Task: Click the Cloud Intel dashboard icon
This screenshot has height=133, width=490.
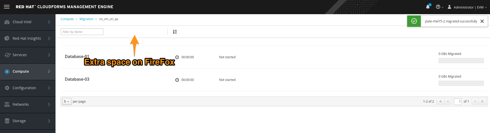Action: 7,22
